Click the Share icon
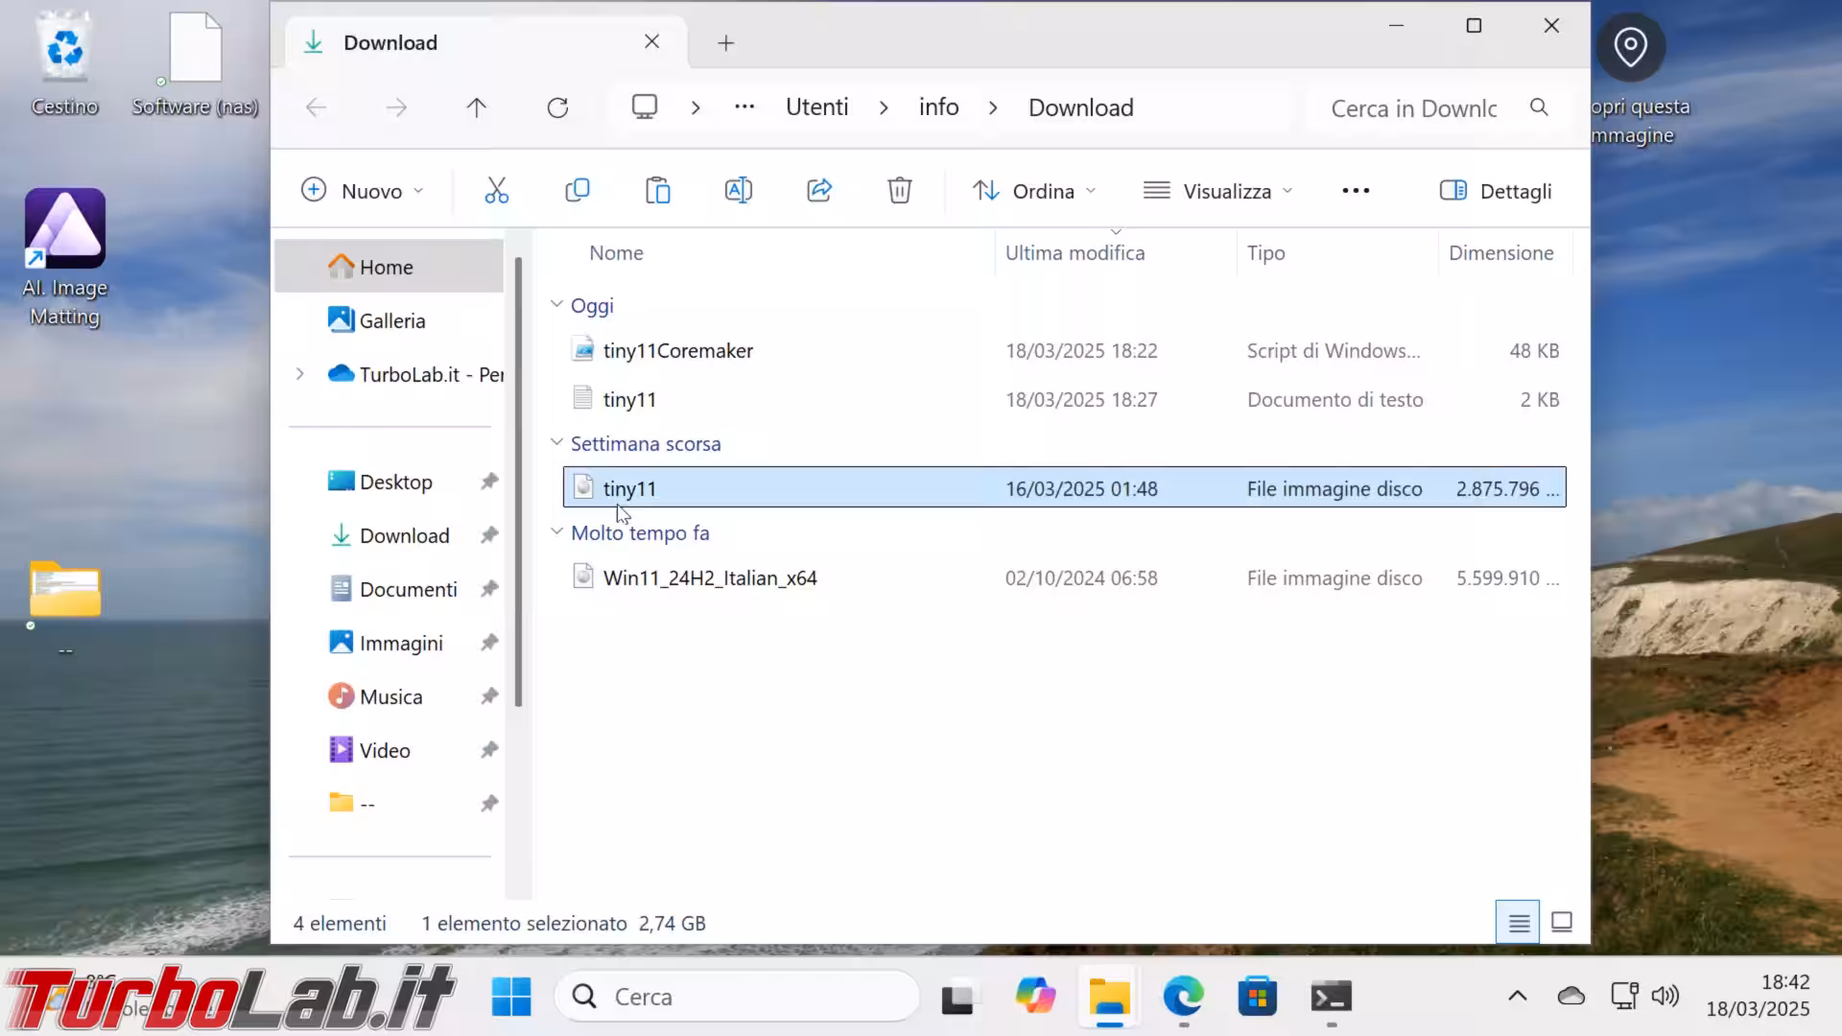The height and width of the screenshot is (1036, 1842). point(818,191)
